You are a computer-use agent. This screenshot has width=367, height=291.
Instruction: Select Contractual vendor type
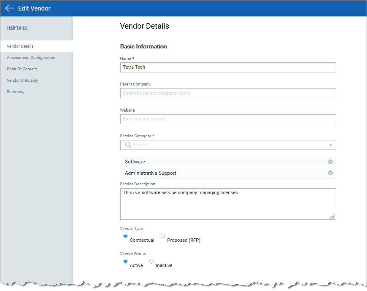[125, 236]
